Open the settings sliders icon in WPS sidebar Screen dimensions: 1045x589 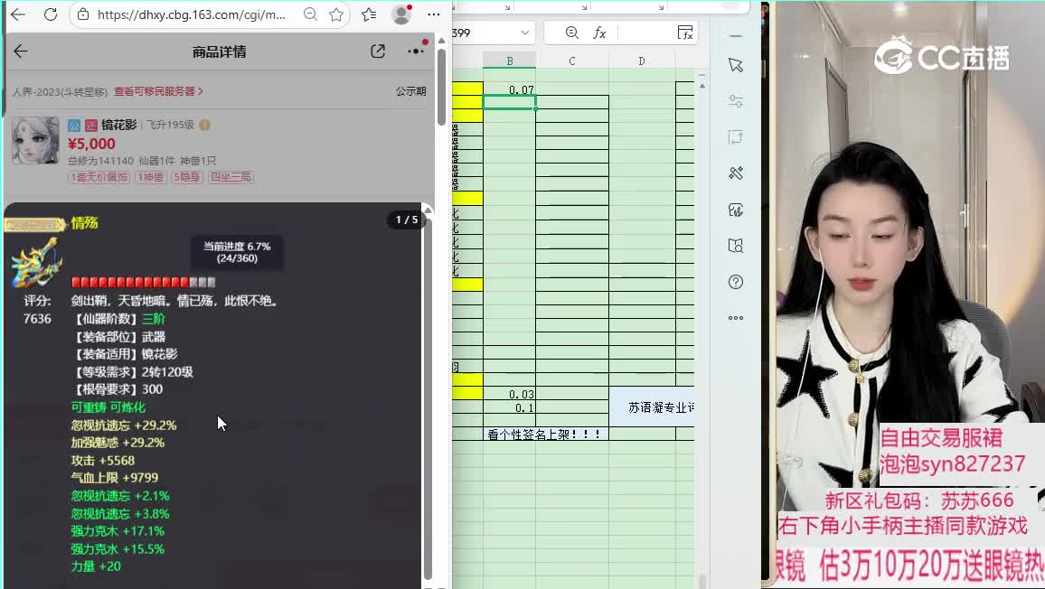pos(736,101)
